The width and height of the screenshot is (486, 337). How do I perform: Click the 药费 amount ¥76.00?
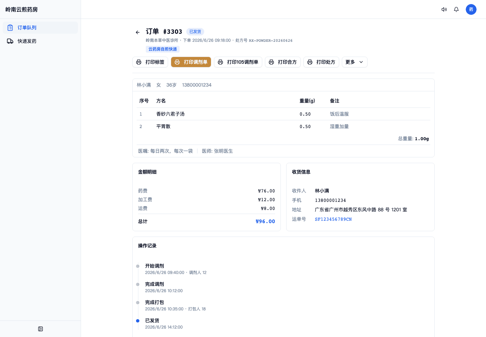267,191
